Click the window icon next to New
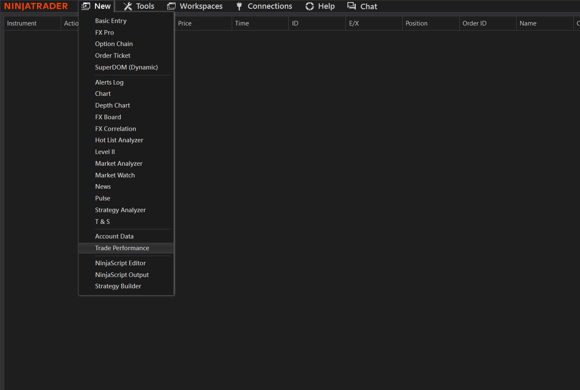The height and width of the screenshot is (390, 580). (x=85, y=6)
